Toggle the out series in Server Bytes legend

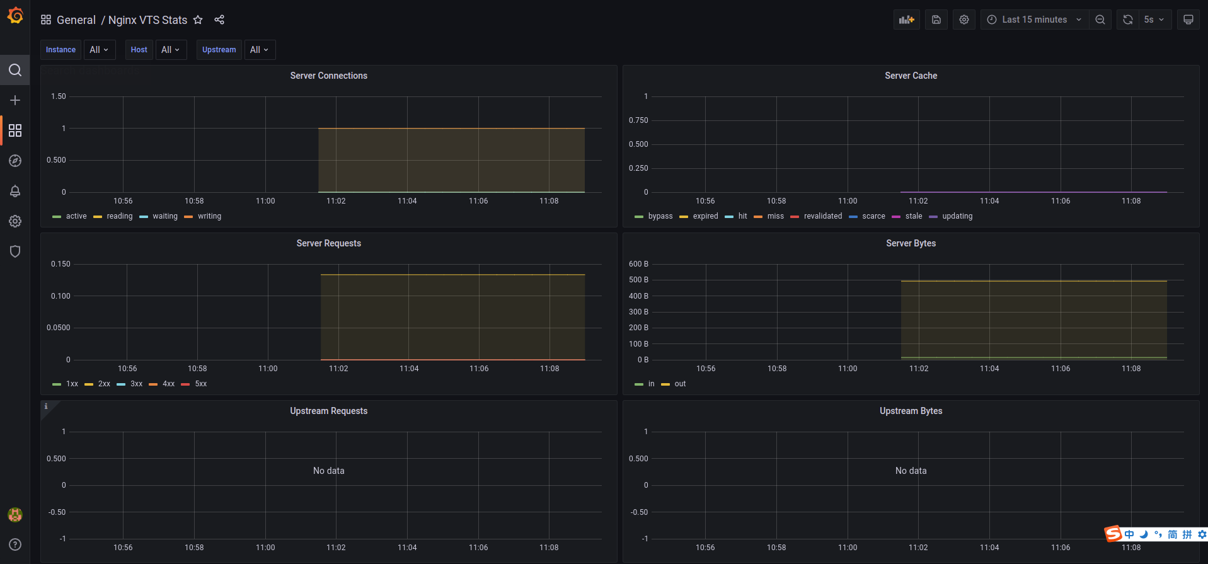pos(681,384)
